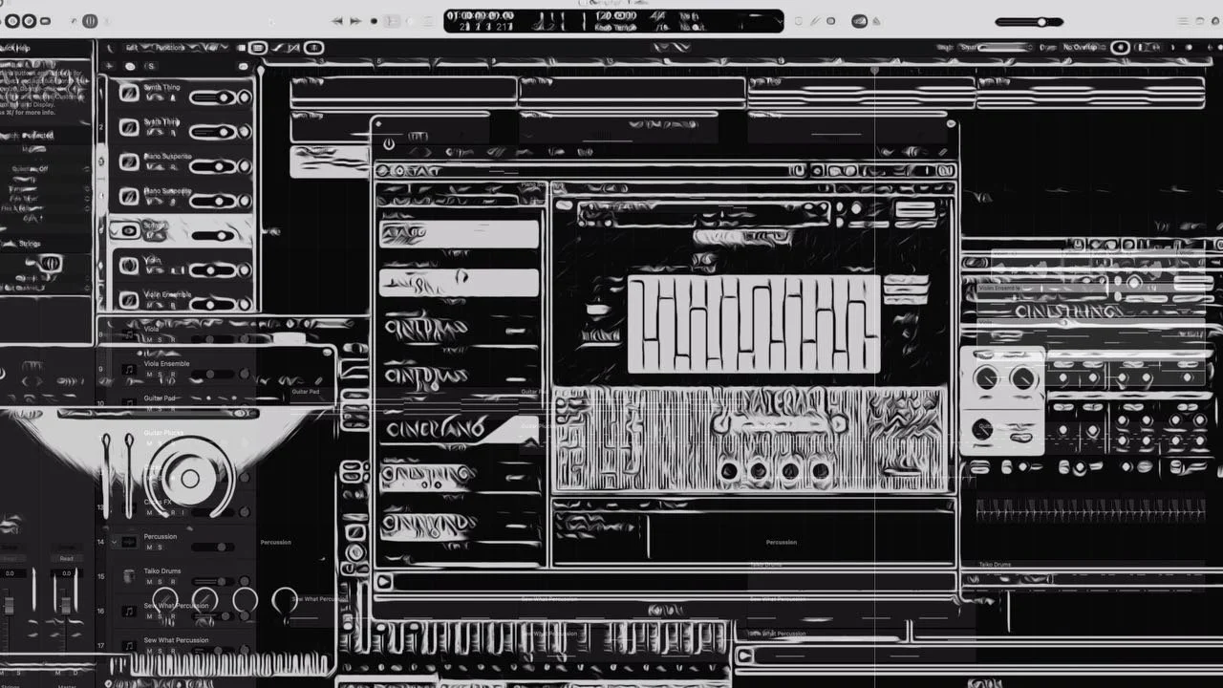Screen dimensions: 1223x688
Task: Mute the Viola Ensemble track
Action: [148, 374]
